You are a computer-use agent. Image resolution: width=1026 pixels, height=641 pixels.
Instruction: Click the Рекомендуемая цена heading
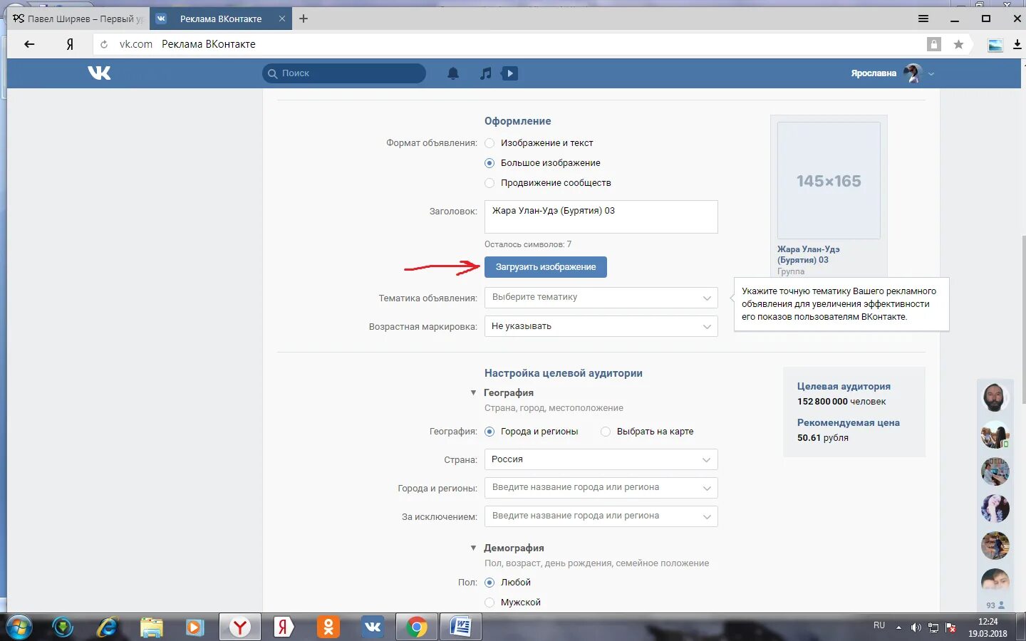tap(848, 423)
